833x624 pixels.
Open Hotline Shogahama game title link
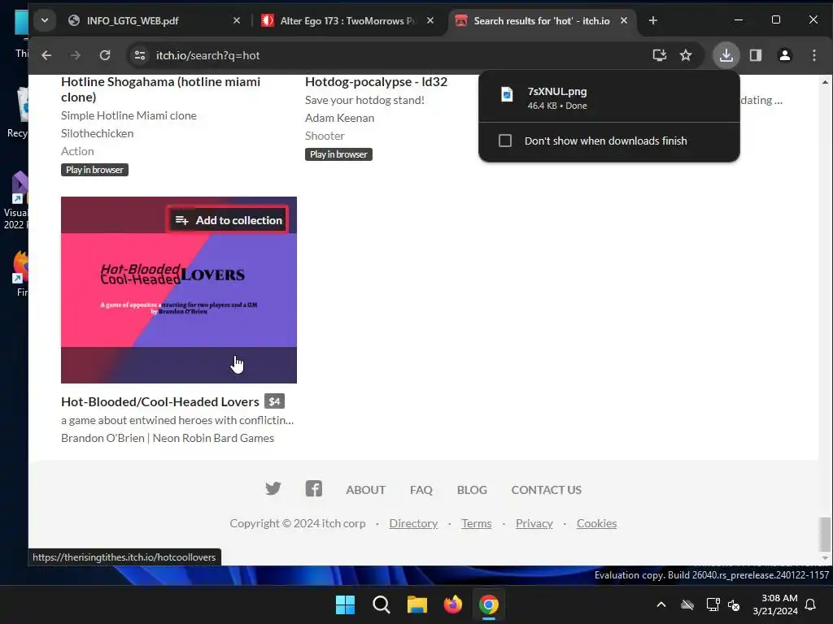(160, 89)
